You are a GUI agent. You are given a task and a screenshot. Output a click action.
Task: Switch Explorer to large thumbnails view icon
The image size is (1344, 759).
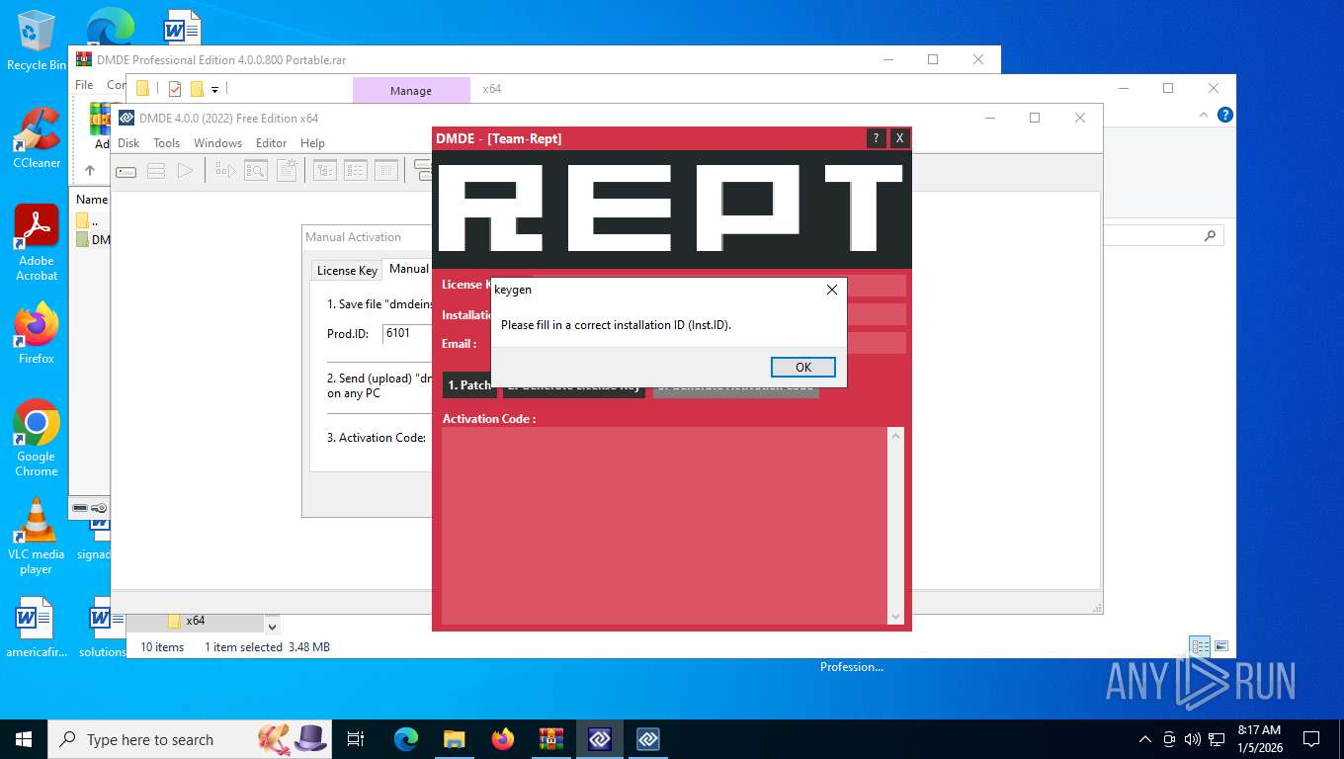point(1221,647)
